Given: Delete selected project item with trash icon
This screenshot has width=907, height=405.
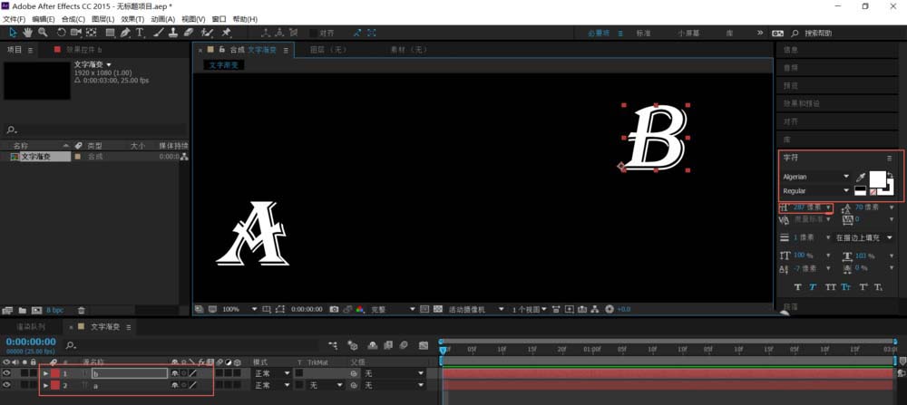Looking at the screenshot, I should [x=82, y=310].
